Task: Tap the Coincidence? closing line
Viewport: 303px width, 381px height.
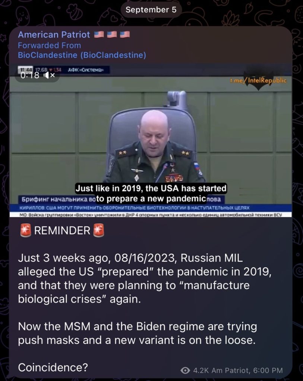Action: coord(53,367)
